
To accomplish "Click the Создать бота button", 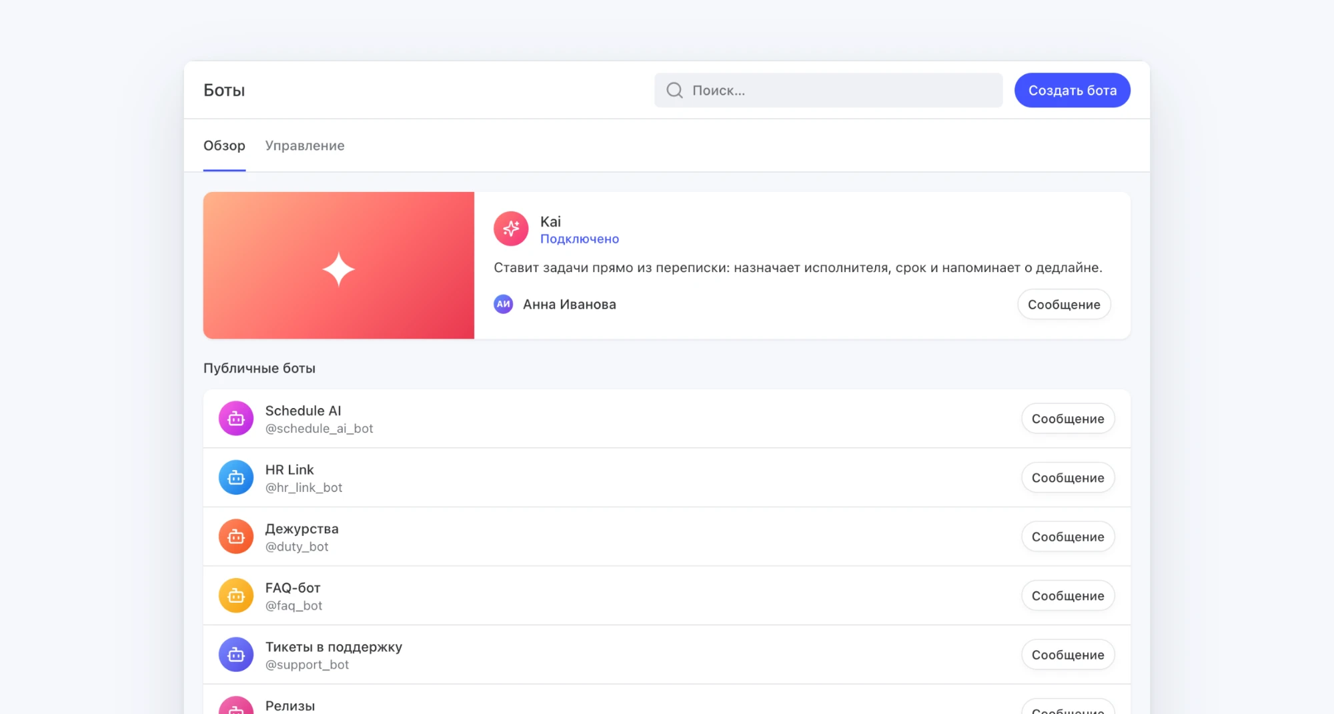I will pyautogui.click(x=1073, y=90).
